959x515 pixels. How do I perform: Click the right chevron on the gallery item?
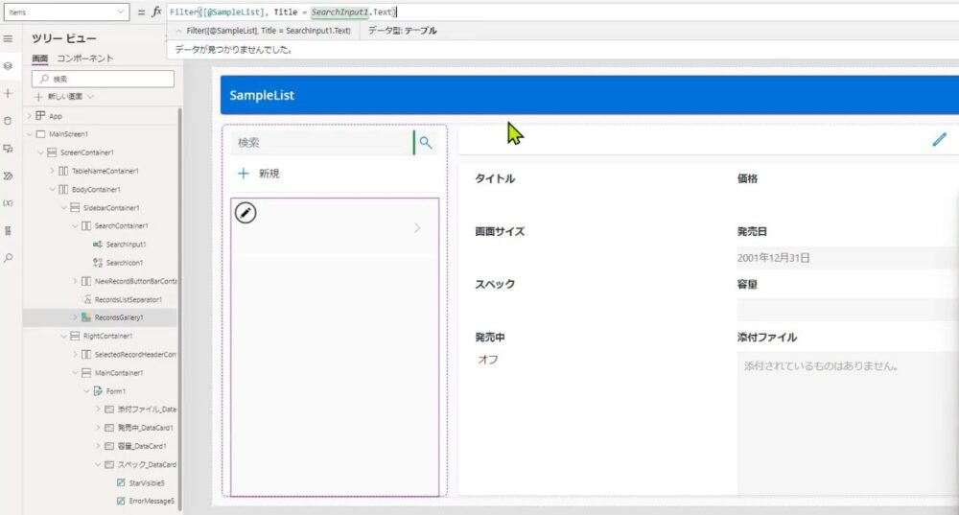point(417,228)
